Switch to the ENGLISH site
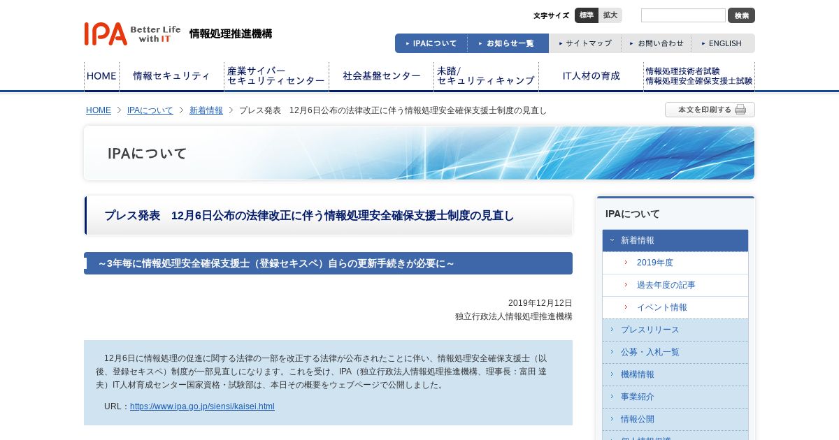 [723, 43]
